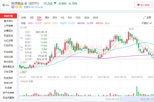Click the stock name 科济药业-B (02171)
The height and width of the screenshot is (102, 154).
coord(25,3)
